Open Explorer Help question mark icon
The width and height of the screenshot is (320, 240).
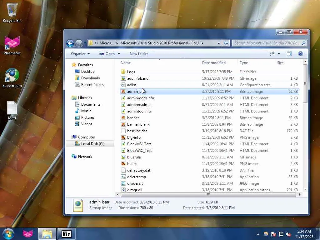coord(300,54)
